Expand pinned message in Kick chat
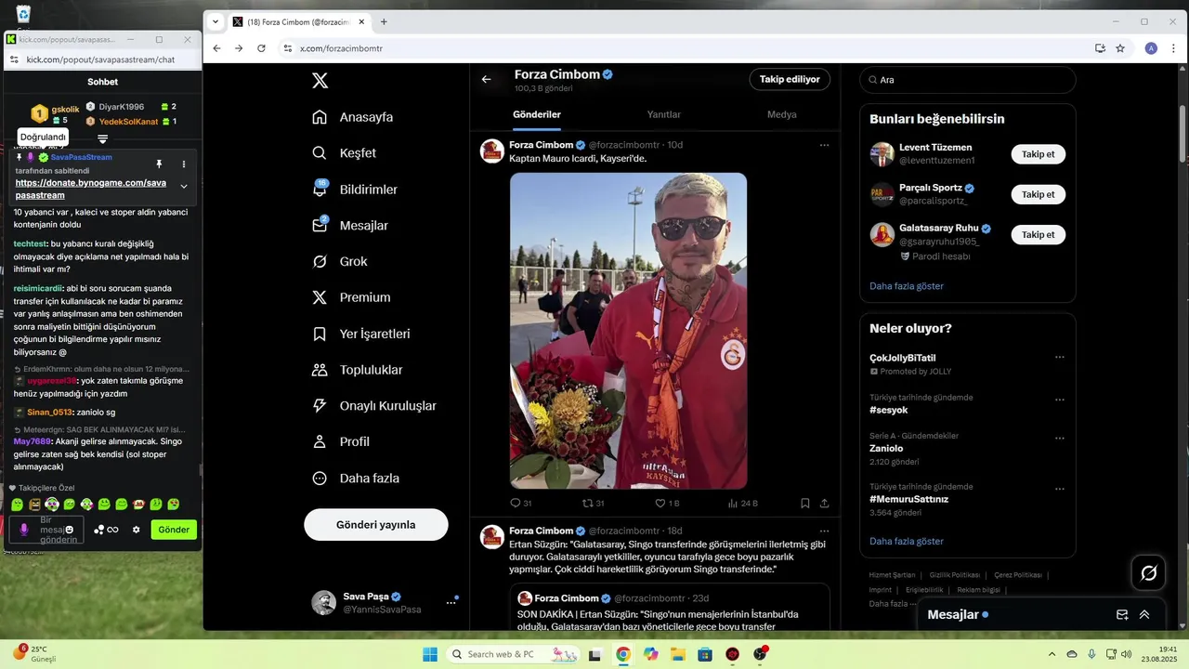The width and height of the screenshot is (1189, 669). [x=184, y=187]
